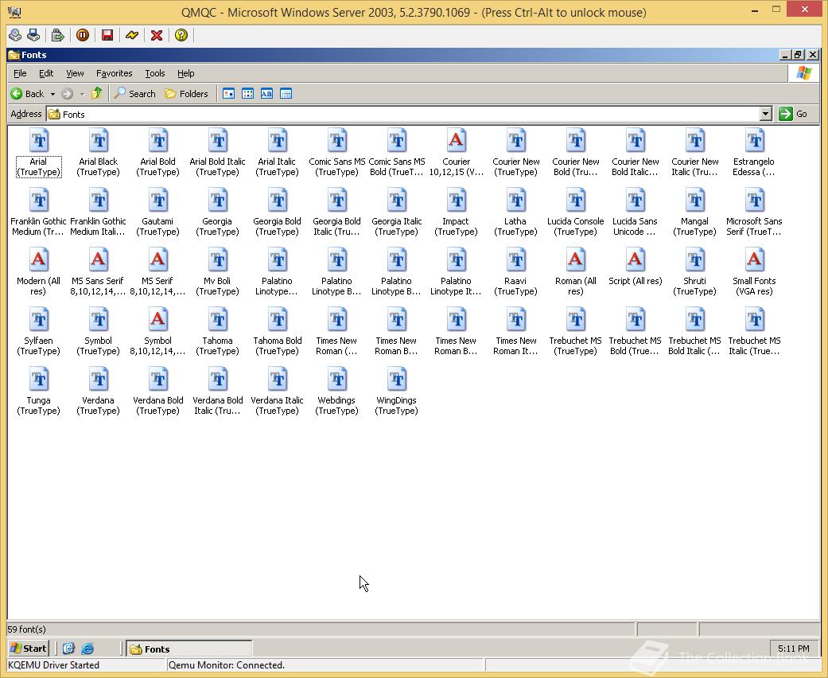
Task: Click the Georgia Italic (TrueType) label
Action: pos(397,226)
